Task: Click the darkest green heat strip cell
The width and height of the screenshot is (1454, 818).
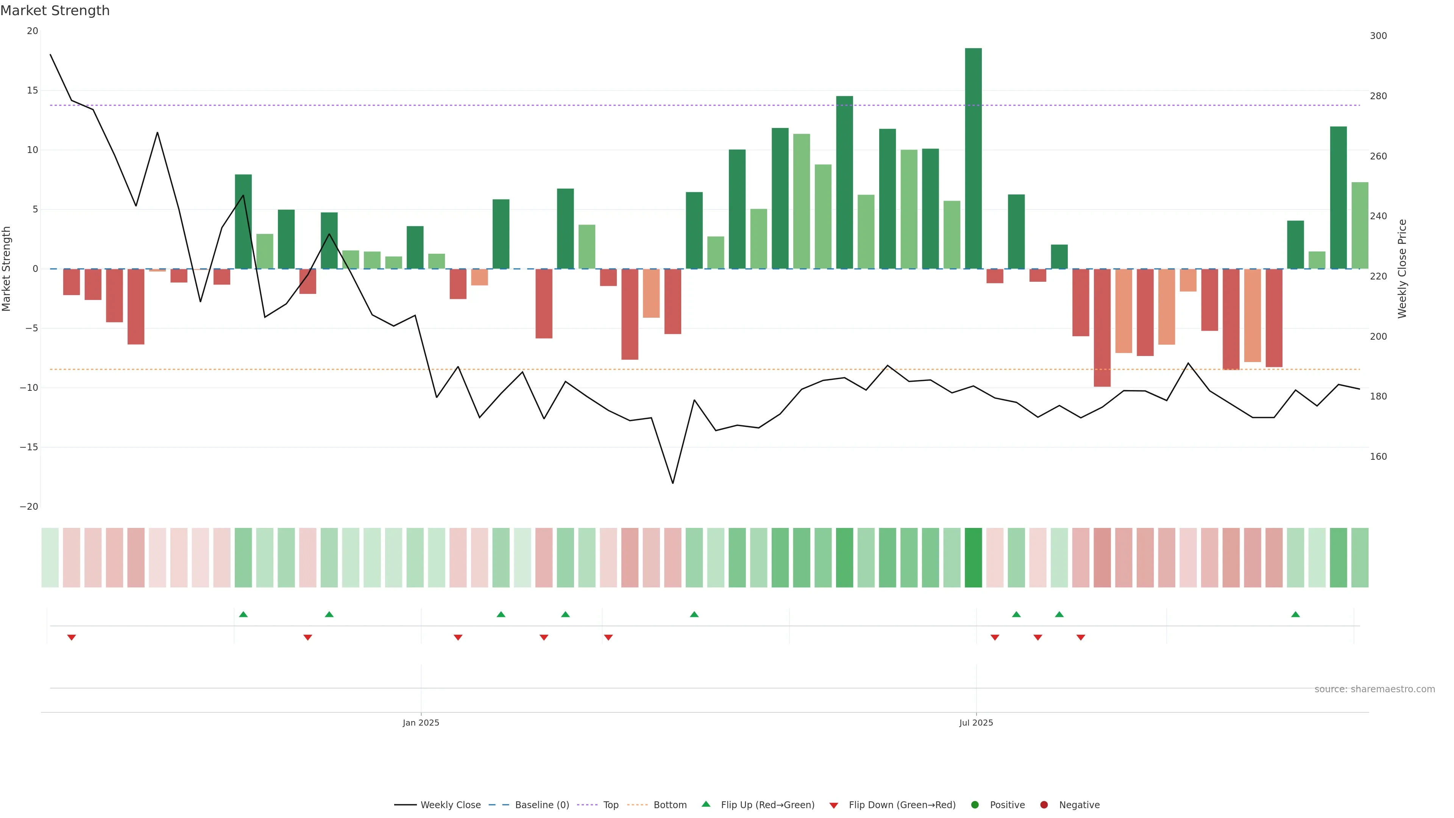Action: coord(973,558)
